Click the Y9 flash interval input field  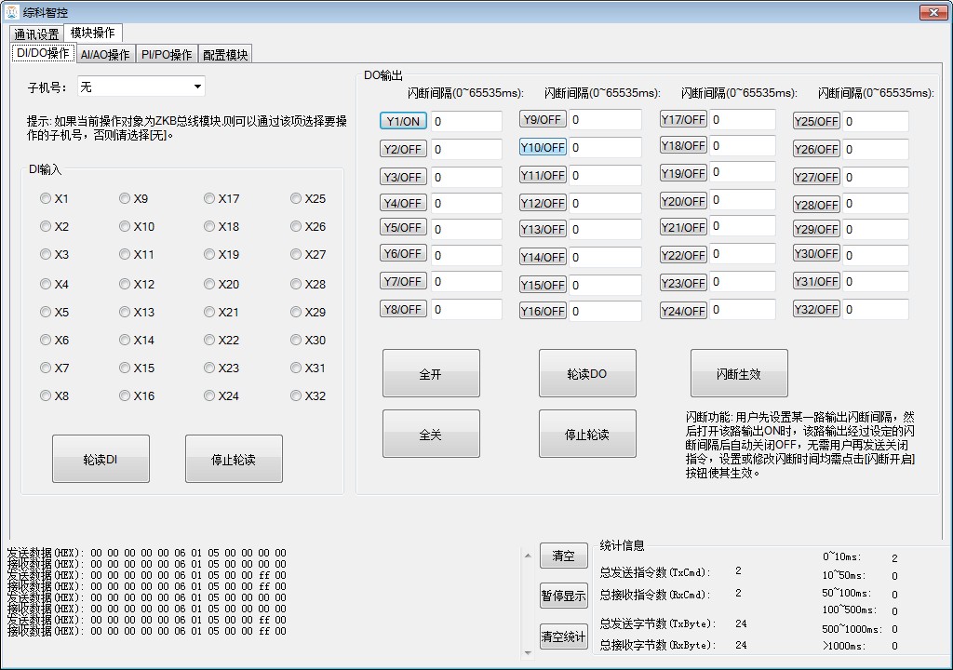(605, 120)
